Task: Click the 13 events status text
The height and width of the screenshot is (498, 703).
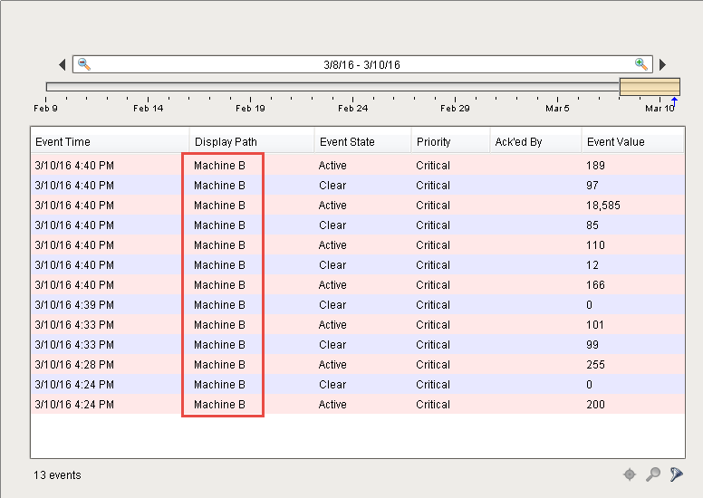Action: [x=57, y=475]
